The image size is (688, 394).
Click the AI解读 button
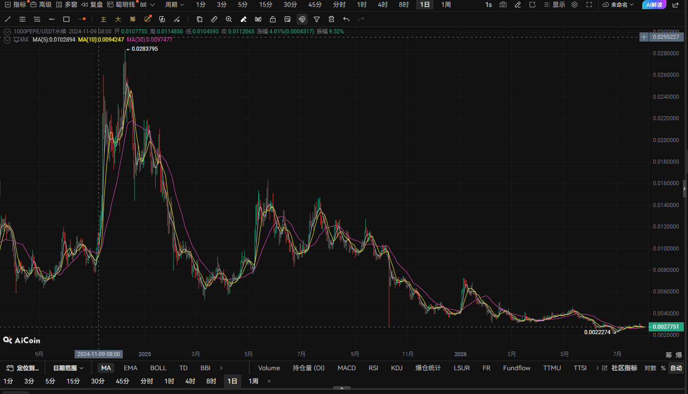point(654,5)
